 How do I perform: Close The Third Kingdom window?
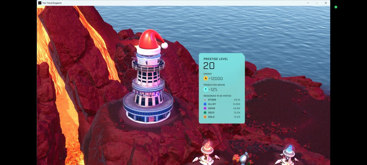(x=326, y=3)
